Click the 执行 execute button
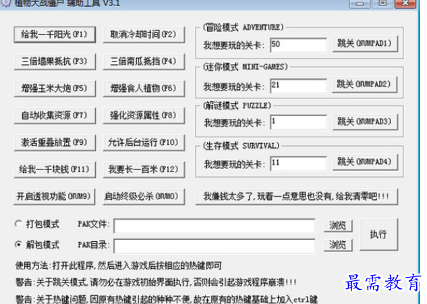Image resolution: width=427 pixels, height=304 pixels. (378, 234)
